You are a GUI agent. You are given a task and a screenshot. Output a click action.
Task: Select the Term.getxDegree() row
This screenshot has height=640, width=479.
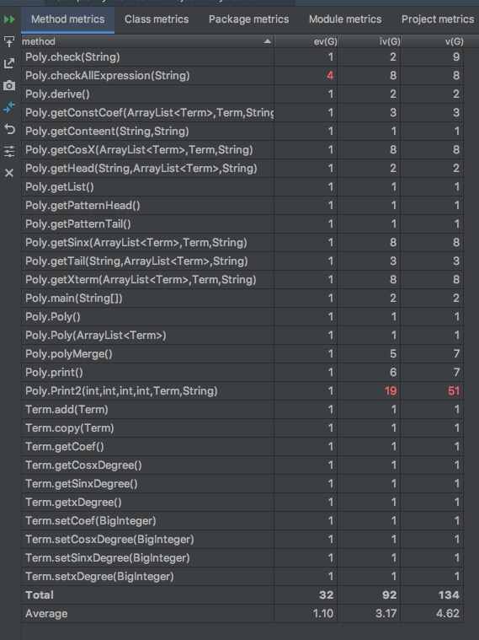[x=242, y=503]
